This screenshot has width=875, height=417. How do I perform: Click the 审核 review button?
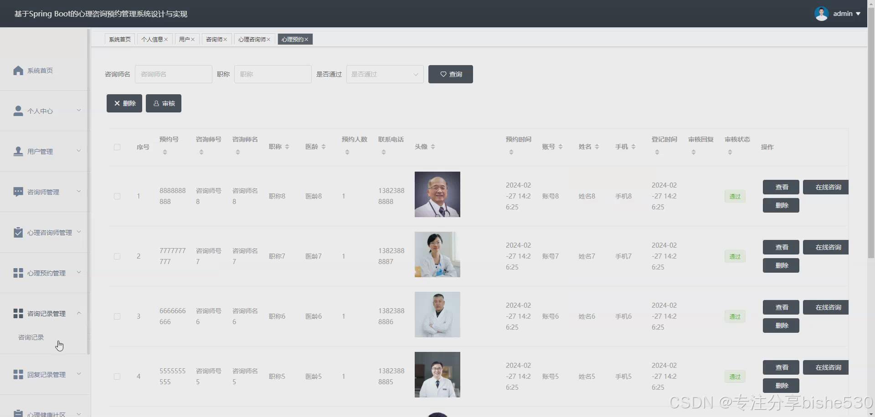[x=164, y=103]
